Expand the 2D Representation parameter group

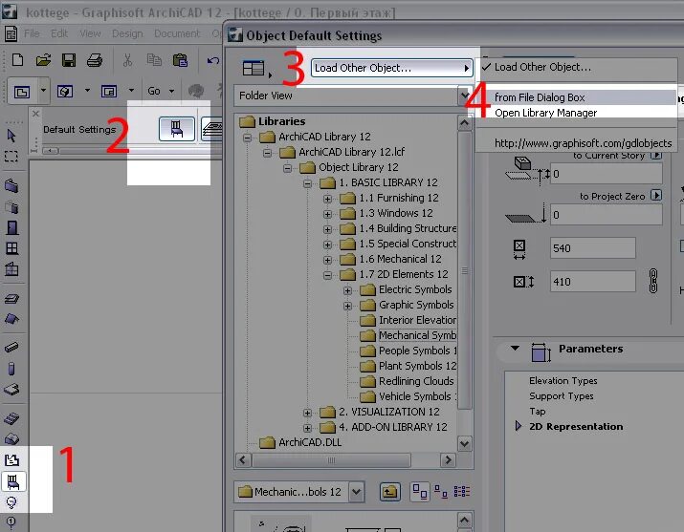coord(519,426)
